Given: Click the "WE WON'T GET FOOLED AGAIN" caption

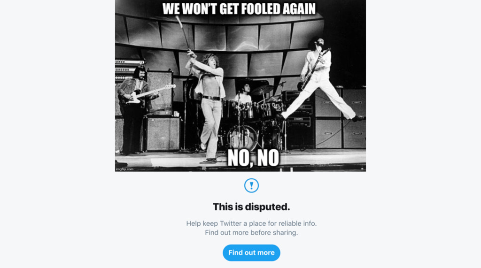Looking at the screenshot, I should click(239, 9).
